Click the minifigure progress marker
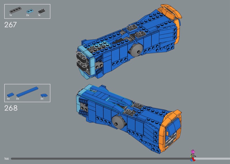230x164 pixels. click(x=193, y=155)
